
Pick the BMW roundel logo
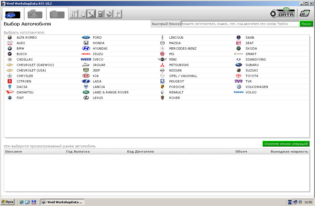[x=10, y=48]
